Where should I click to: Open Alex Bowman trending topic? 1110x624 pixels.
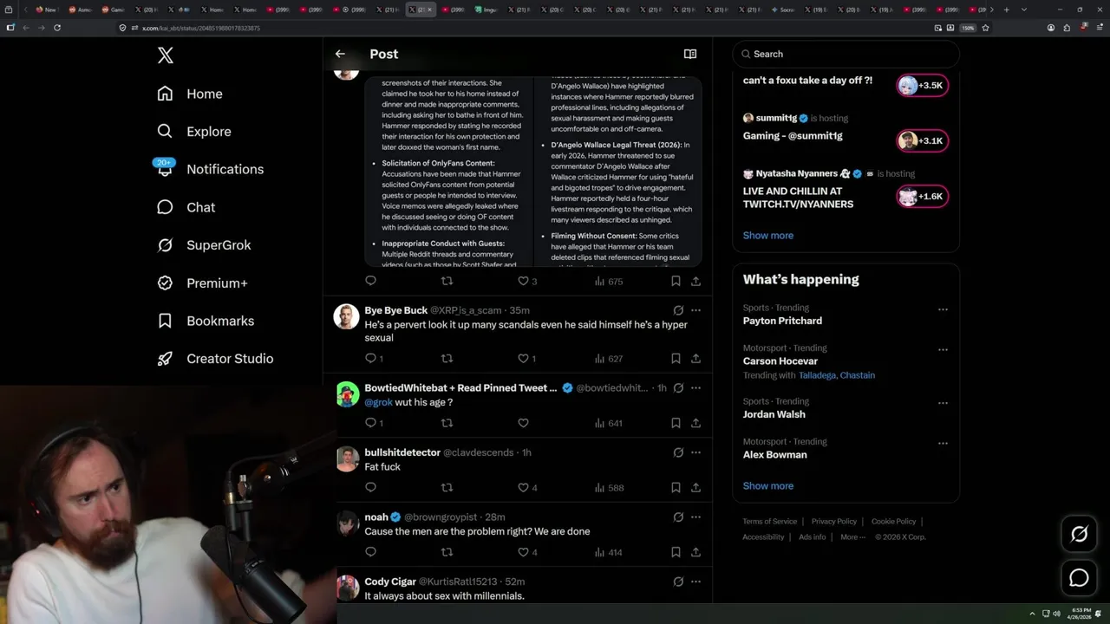pos(775,454)
